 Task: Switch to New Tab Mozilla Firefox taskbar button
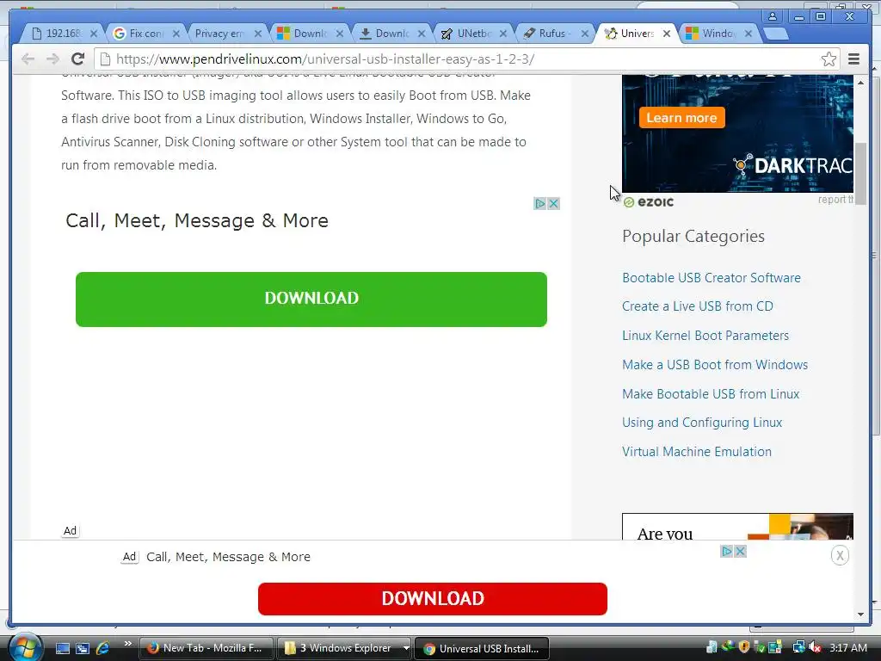(206, 648)
